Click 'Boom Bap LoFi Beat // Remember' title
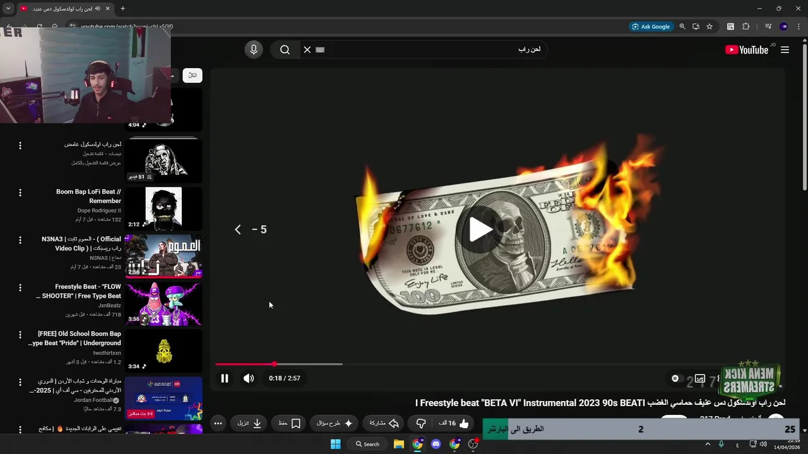Image resolution: width=808 pixels, height=454 pixels. (88, 196)
